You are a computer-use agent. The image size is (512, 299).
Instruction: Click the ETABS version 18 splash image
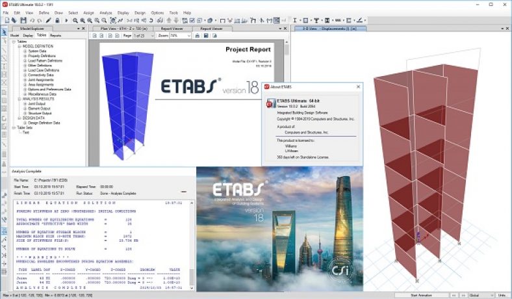point(279,229)
